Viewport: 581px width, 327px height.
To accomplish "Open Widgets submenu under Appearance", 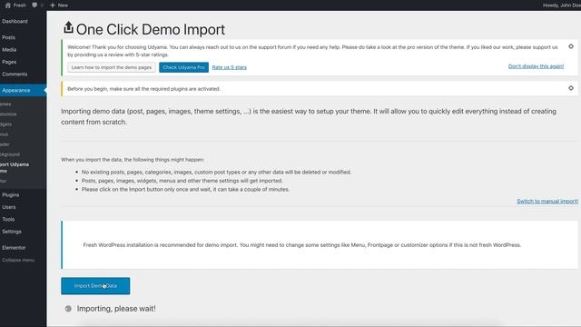I will tap(6, 124).
